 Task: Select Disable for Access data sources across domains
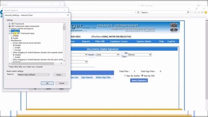14,45
